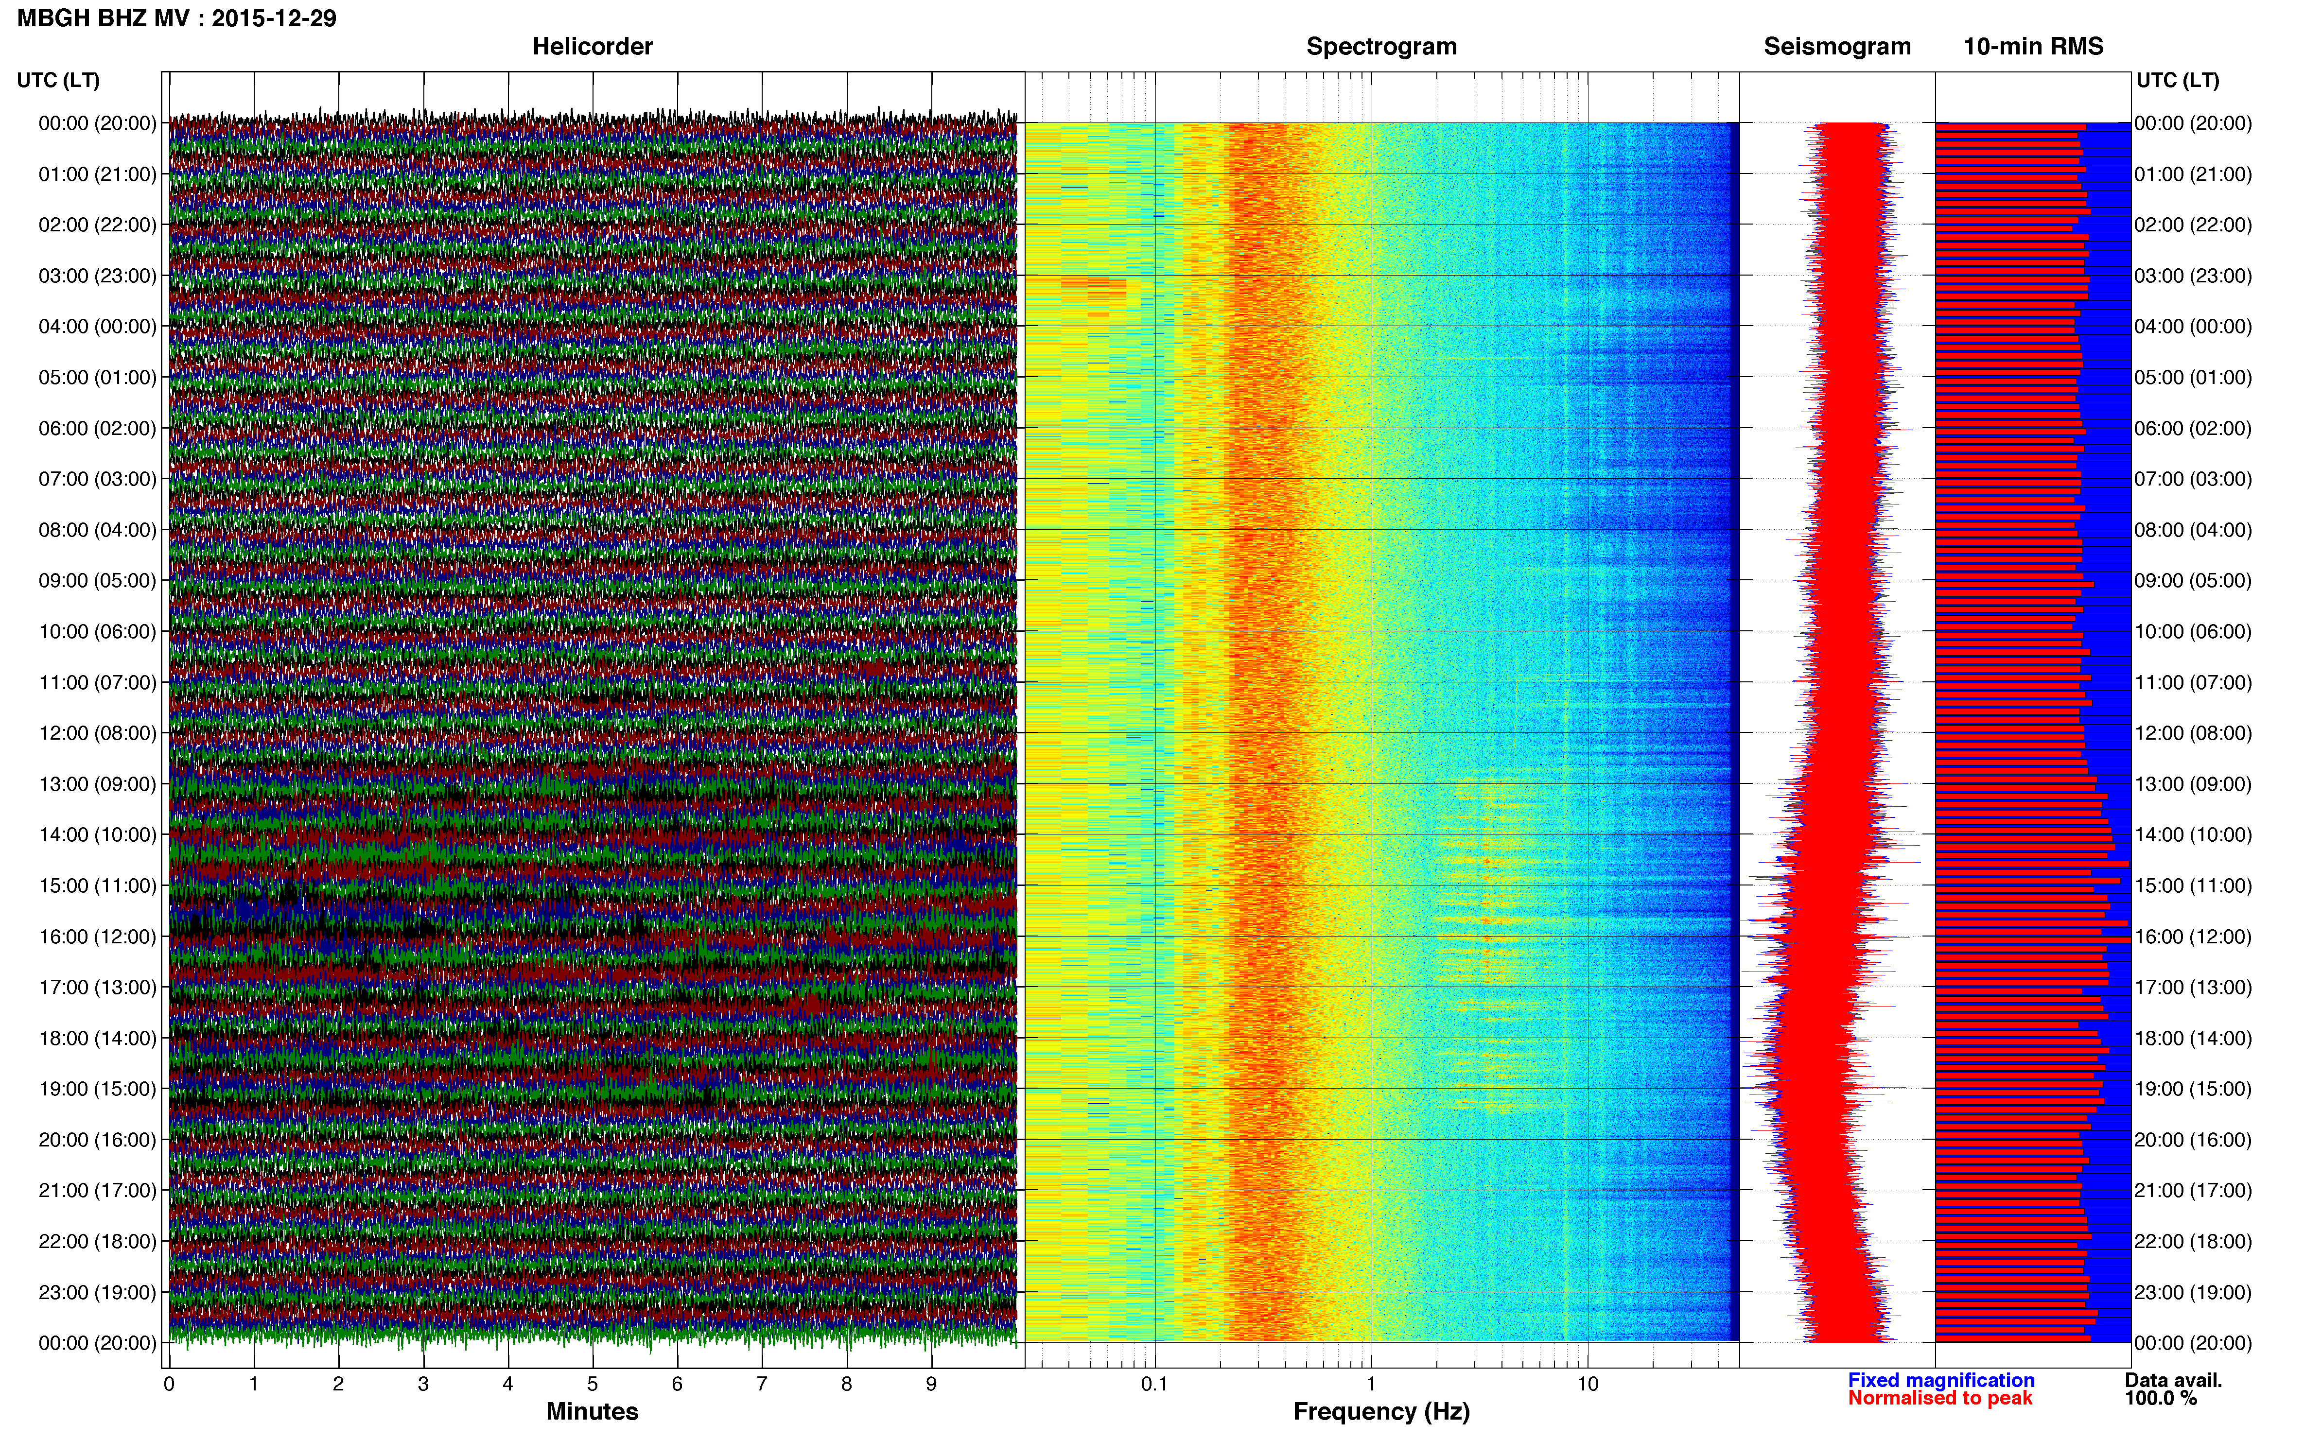Click the 'Seismogram' panel heading
Viewport: 2304px width, 1440px height.
(x=1837, y=47)
